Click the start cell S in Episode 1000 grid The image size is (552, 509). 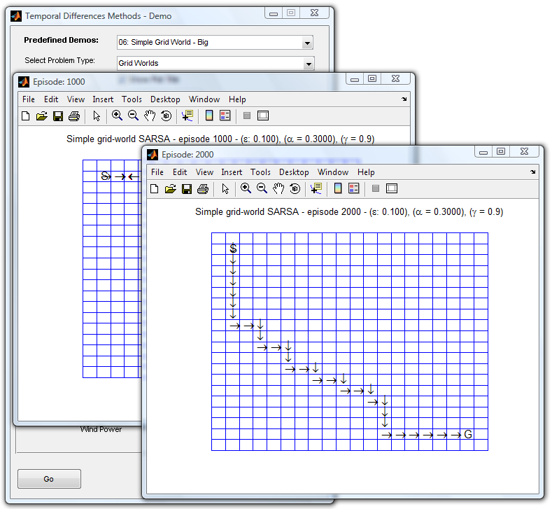click(x=104, y=176)
